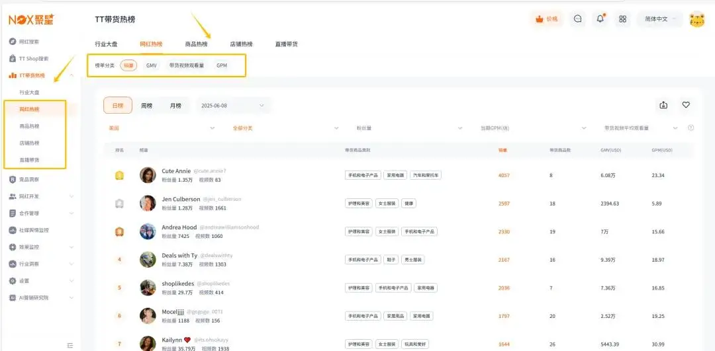Open the 美国 country dropdown
Viewport: 715px width, 351px height.
click(161, 128)
